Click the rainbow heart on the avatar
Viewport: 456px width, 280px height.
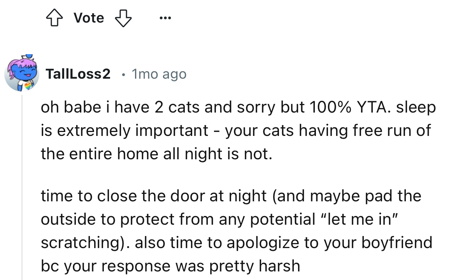28,85
